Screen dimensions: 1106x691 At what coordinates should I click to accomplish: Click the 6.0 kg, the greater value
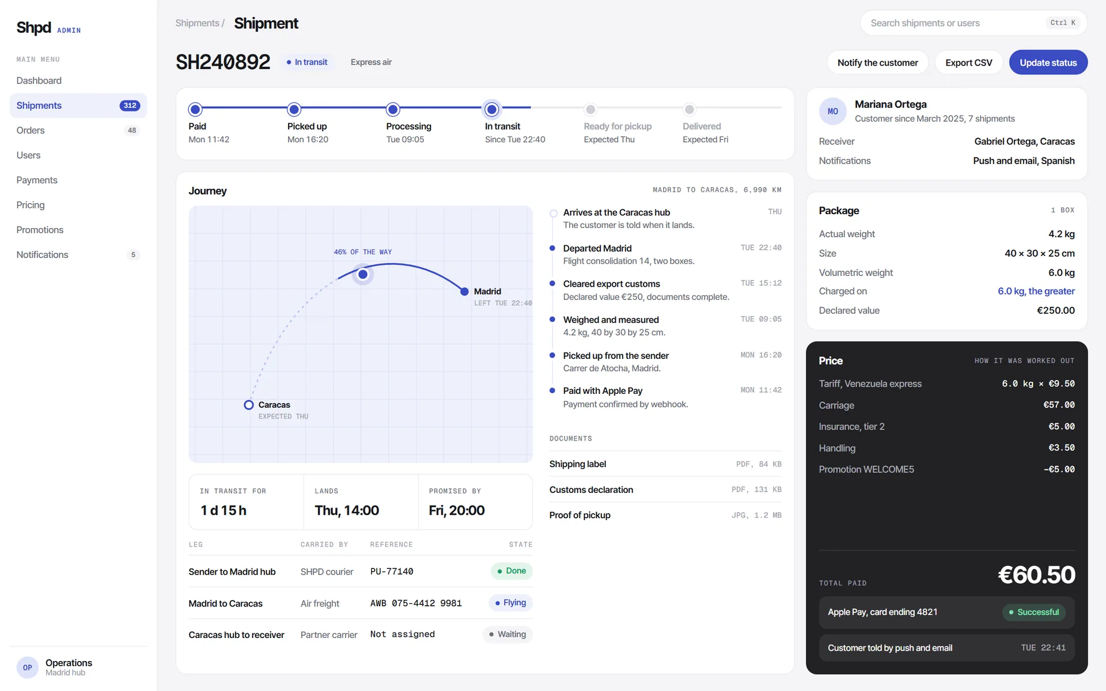tap(1036, 291)
